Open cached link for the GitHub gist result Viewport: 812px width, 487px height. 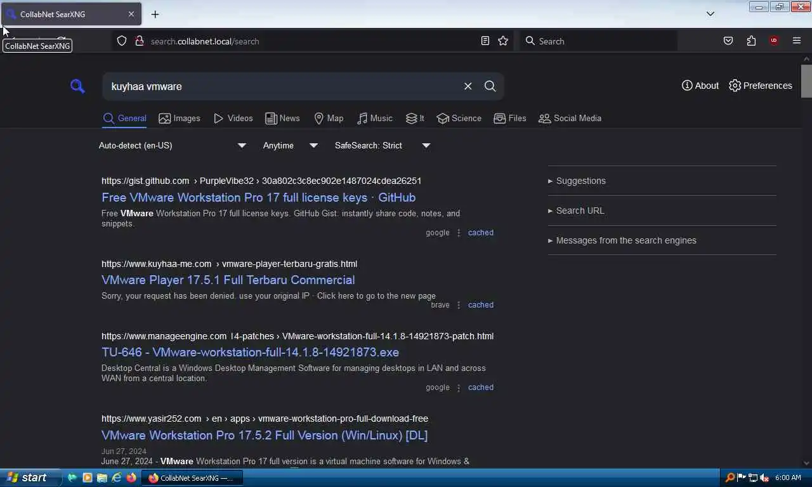click(481, 233)
